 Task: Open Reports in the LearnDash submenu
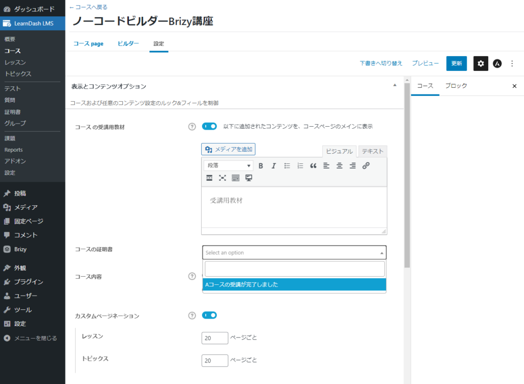[x=14, y=150]
